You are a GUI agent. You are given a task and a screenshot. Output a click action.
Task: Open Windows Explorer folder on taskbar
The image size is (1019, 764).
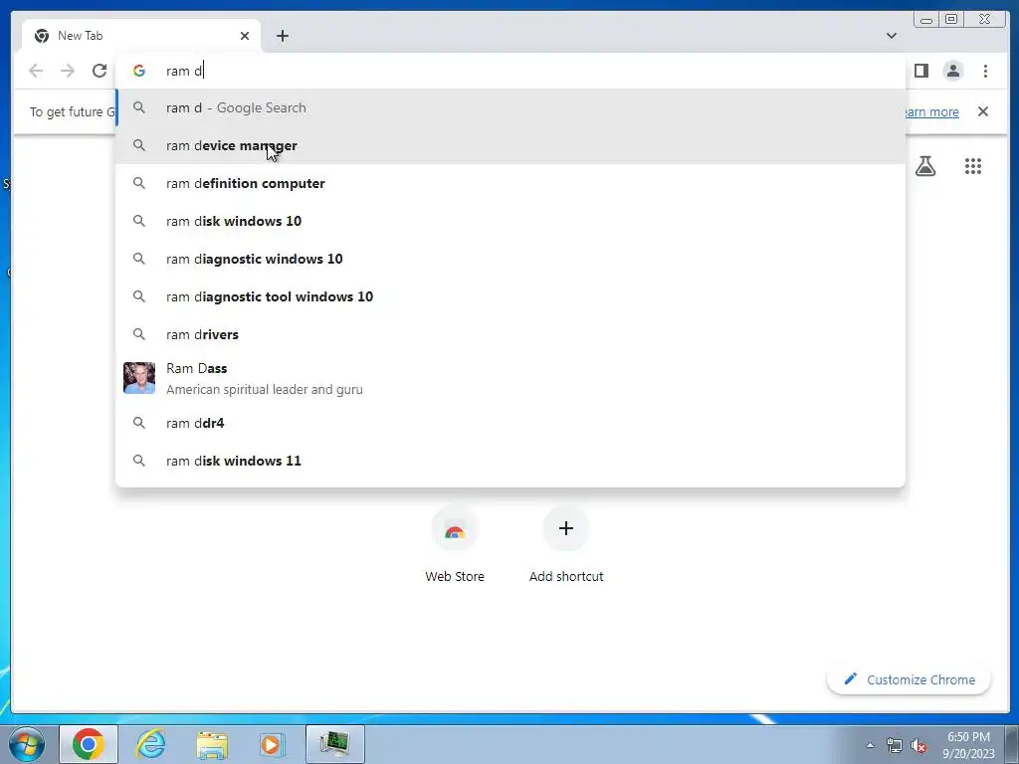pyautogui.click(x=212, y=744)
